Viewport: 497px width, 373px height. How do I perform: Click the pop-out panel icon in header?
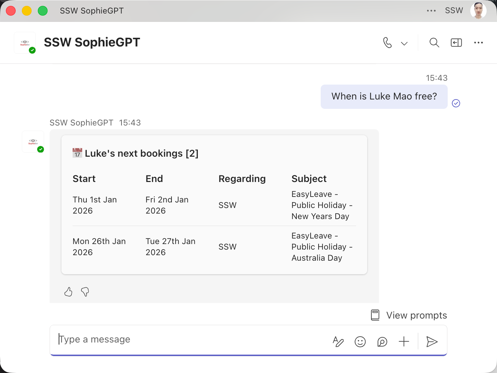pyautogui.click(x=456, y=43)
